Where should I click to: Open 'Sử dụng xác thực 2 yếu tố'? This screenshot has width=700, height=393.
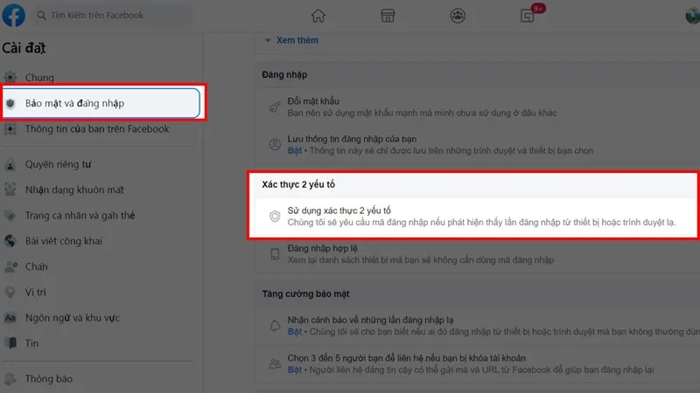pyautogui.click(x=475, y=217)
